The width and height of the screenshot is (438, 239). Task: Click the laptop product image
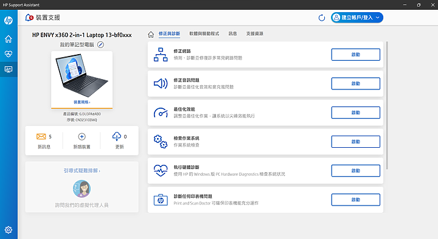[82, 75]
